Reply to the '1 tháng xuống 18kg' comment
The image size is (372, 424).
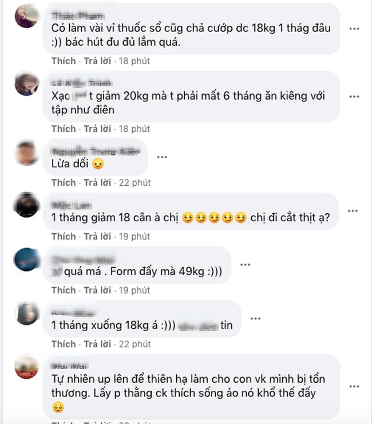[x=97, y=344]
